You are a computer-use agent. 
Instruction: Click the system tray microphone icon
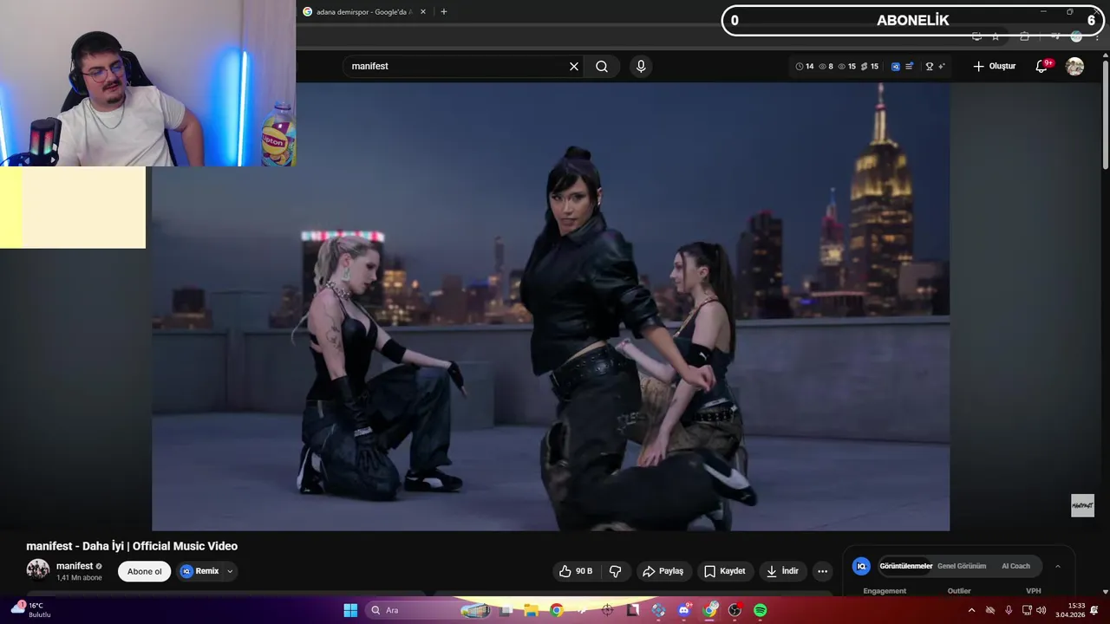point(1008,610)
